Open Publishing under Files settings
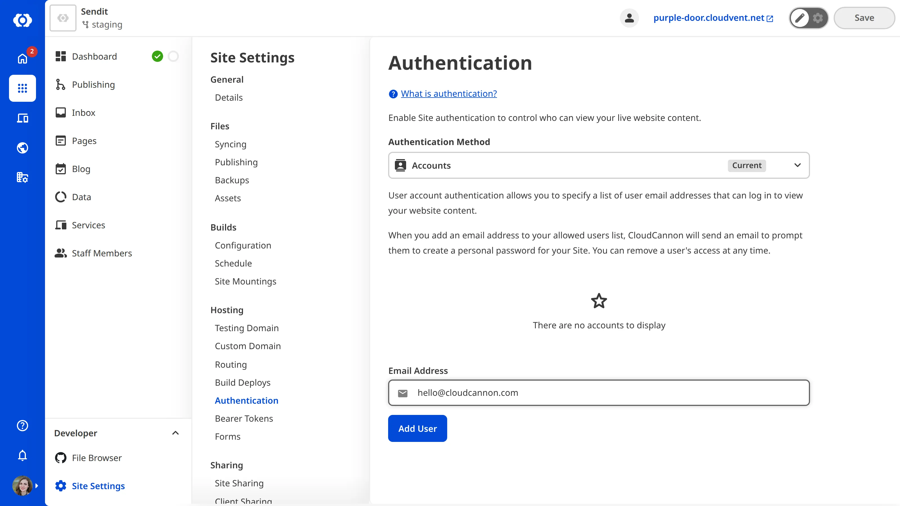The height and width of the screenshot is (506, 900). click(236, 162)
